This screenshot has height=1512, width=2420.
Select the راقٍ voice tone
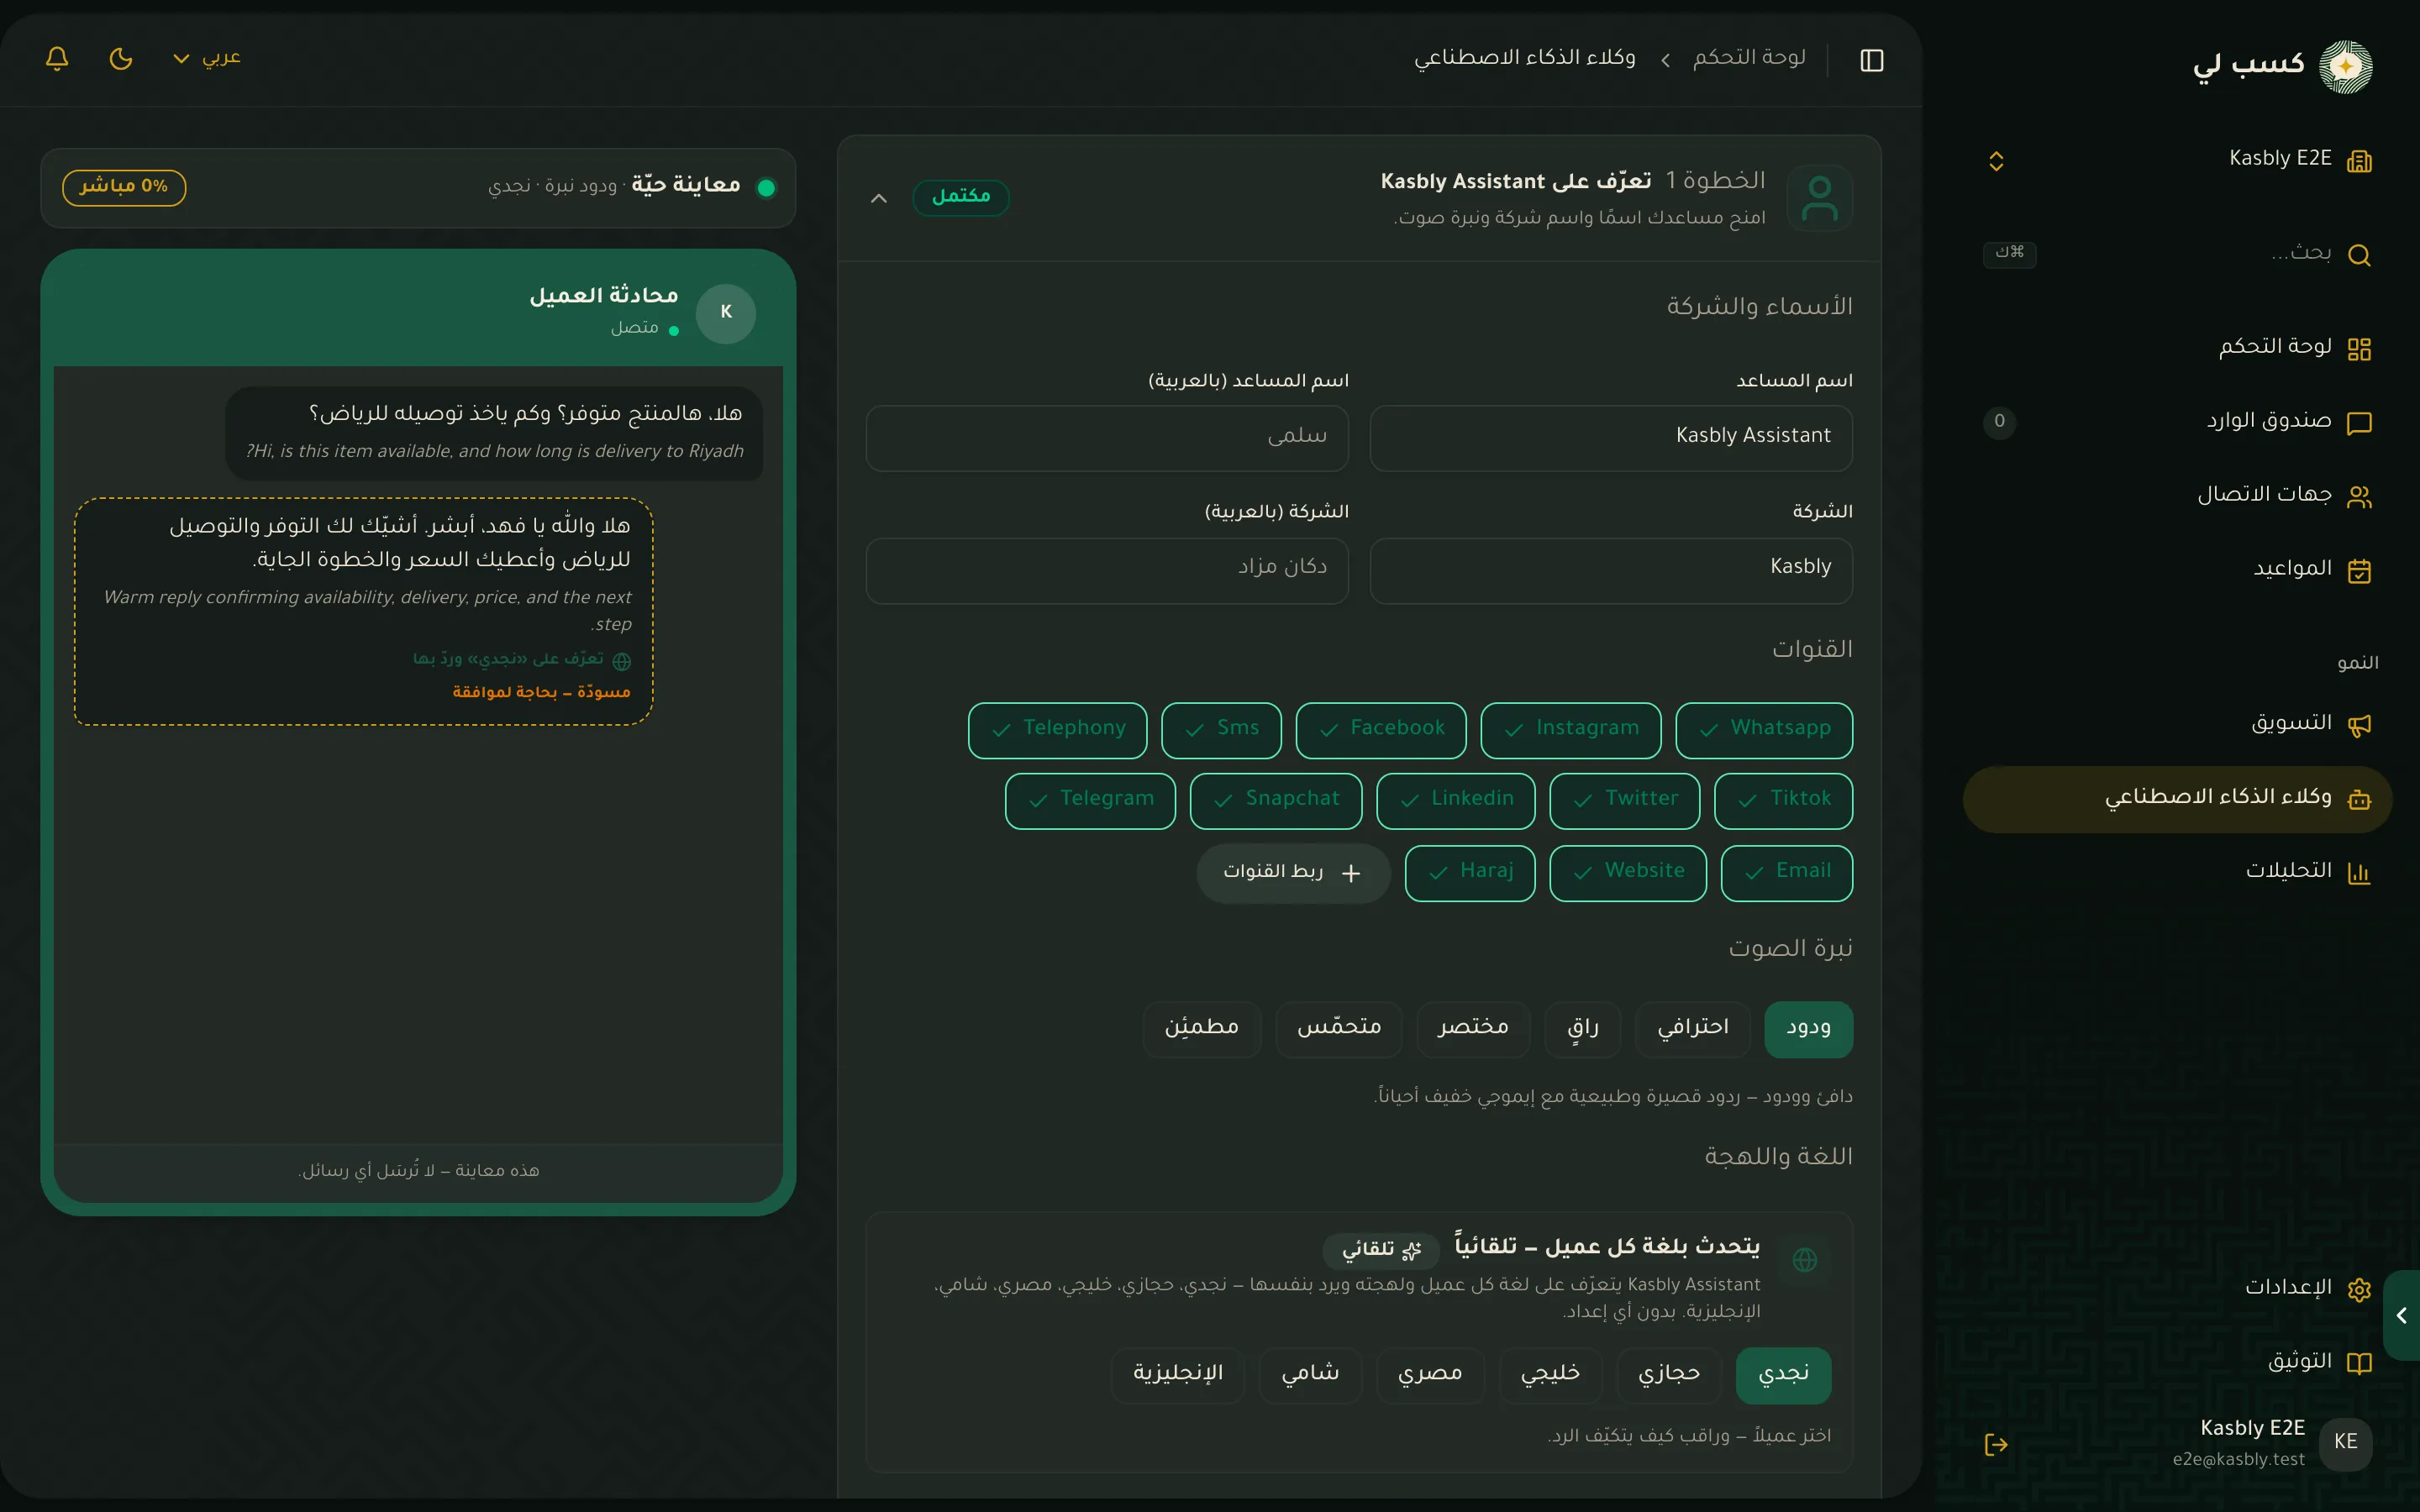coord(1583,1029)
